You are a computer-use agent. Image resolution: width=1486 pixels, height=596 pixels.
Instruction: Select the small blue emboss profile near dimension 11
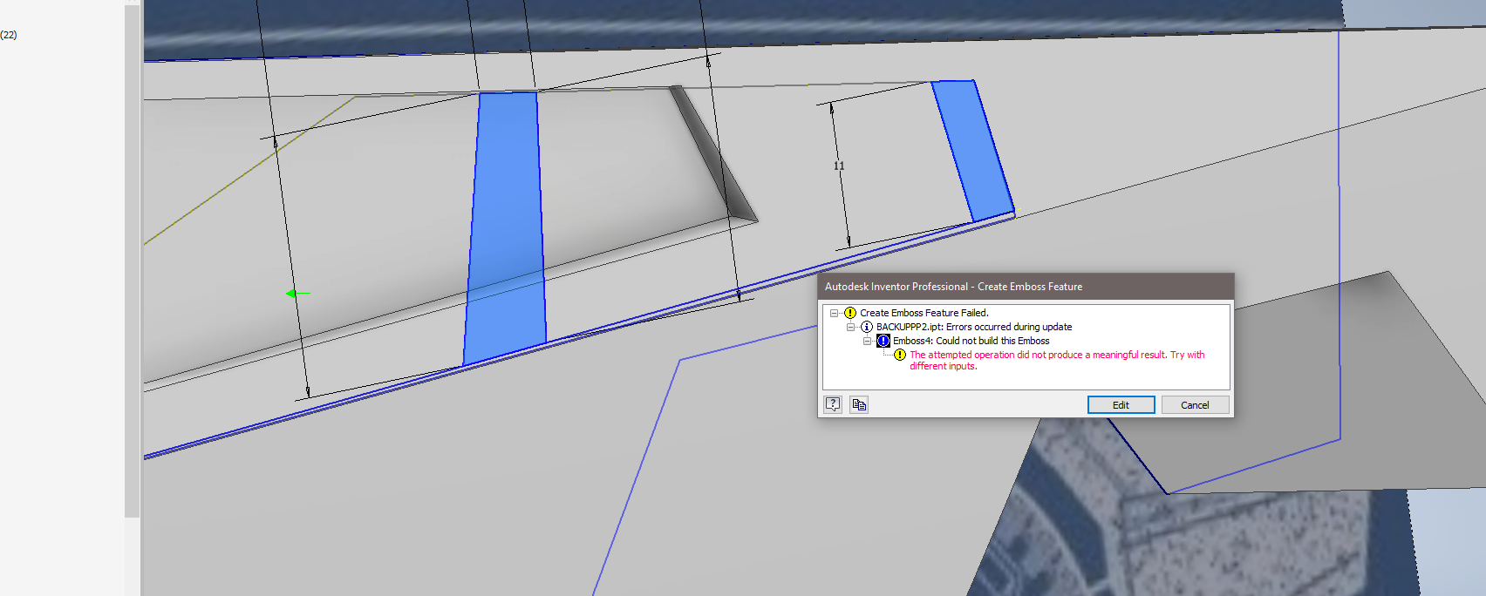973,150
